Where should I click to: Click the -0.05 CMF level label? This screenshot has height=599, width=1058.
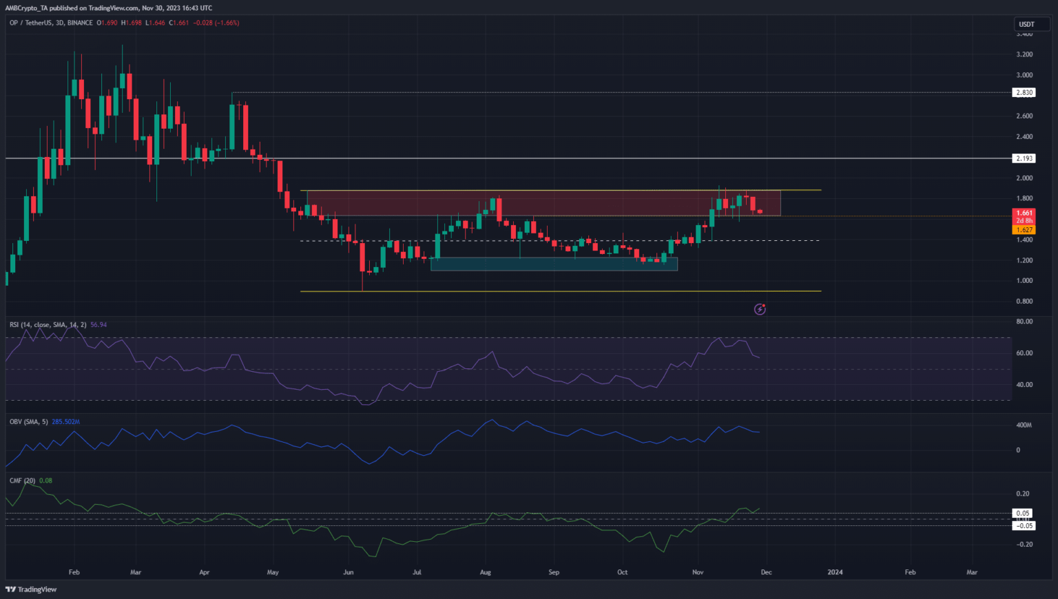1024,526
